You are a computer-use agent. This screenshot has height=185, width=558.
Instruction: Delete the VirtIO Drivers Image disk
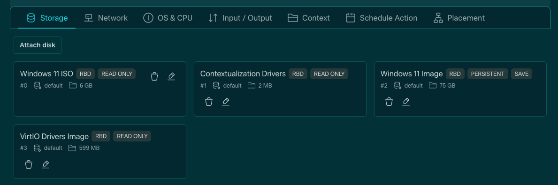coord(29,164)
